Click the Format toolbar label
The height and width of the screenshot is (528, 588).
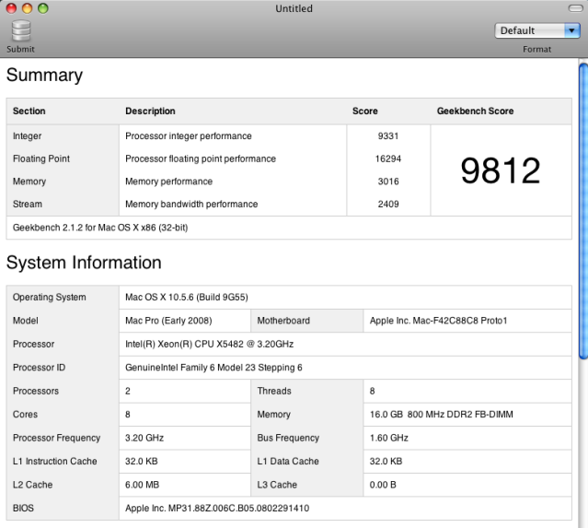click(x=537, y=49)
